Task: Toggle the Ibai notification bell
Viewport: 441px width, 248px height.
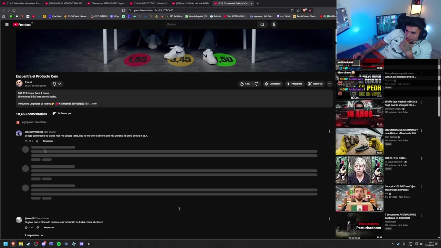Action: pyautogui.click(x=54, y=84)
